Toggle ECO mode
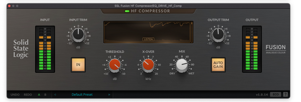Screen dimensions: 301x102 tap(276, 94)
